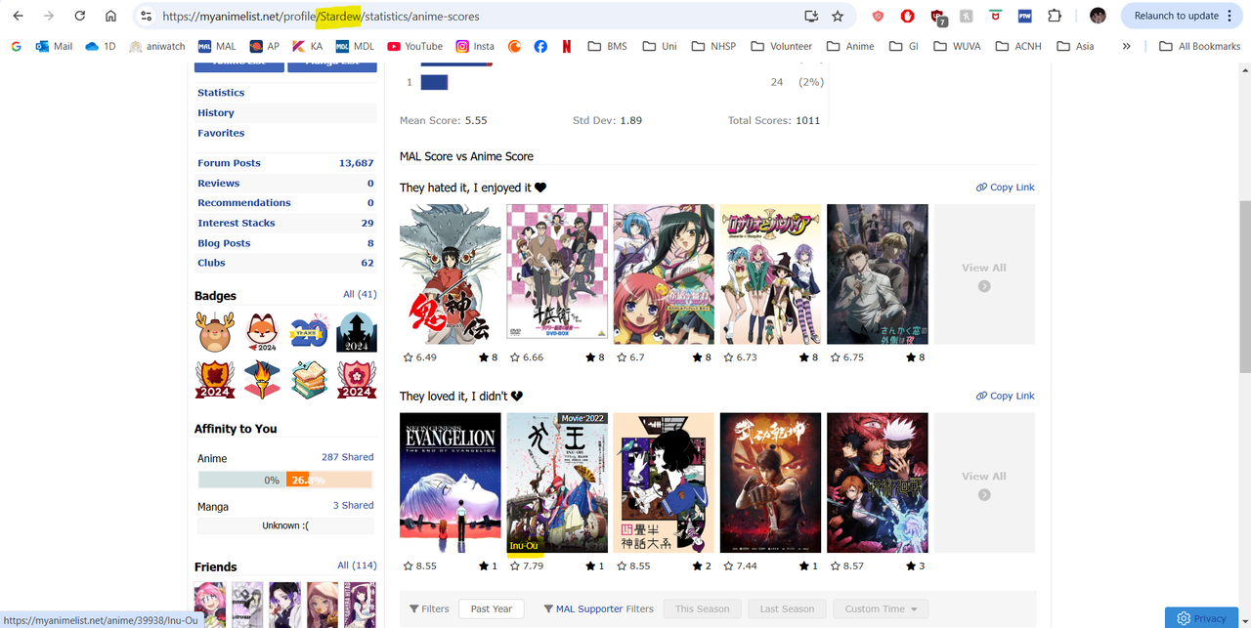Open the 3 Shared manga link
The height and width of the screenshot is (628, 1251).
click(353, 505)
